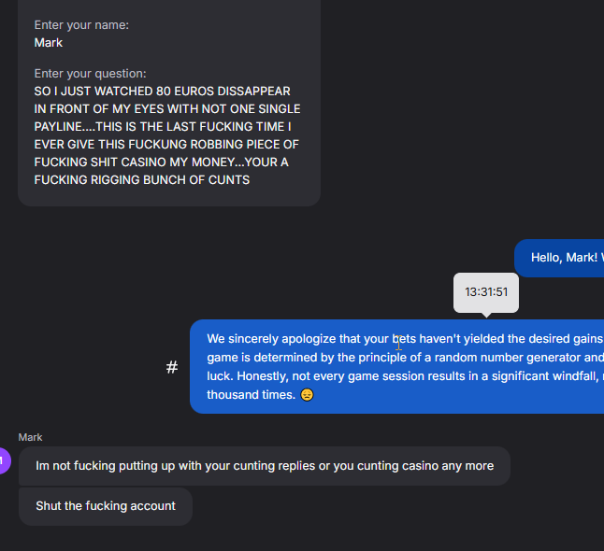This screenshot has height=551, width=604.
Task: Select the "Hello, Mark!" message bubble
Action: (561, 258)
